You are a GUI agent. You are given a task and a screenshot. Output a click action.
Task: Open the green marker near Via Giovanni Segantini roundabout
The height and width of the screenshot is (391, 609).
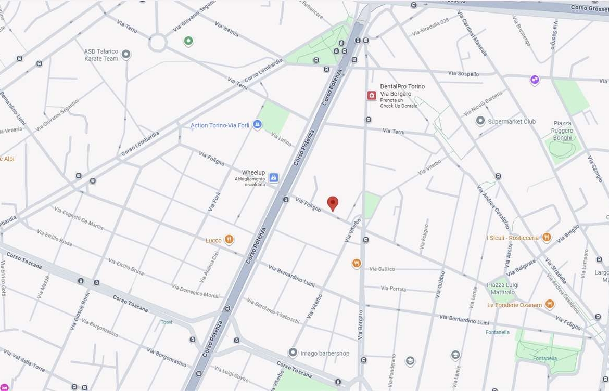tap(188, 41)
